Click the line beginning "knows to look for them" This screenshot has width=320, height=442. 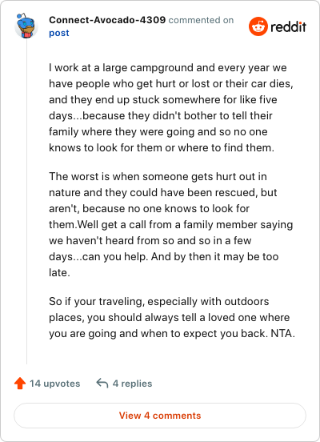pos(162,147)
